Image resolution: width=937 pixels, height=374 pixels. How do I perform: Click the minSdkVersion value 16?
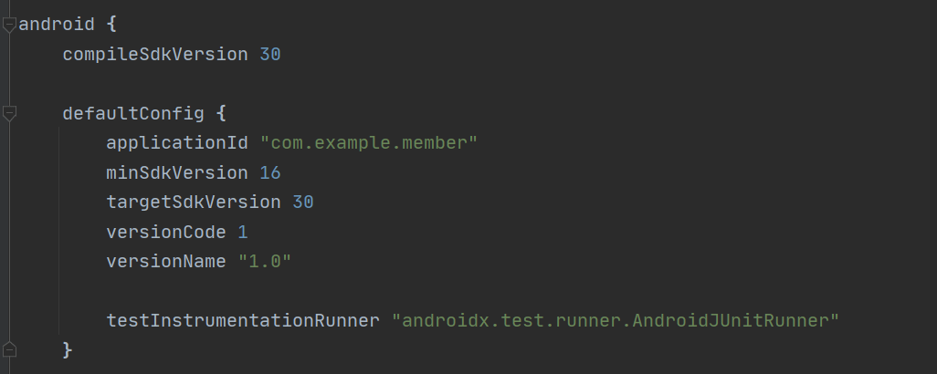[x=270, y=173]
